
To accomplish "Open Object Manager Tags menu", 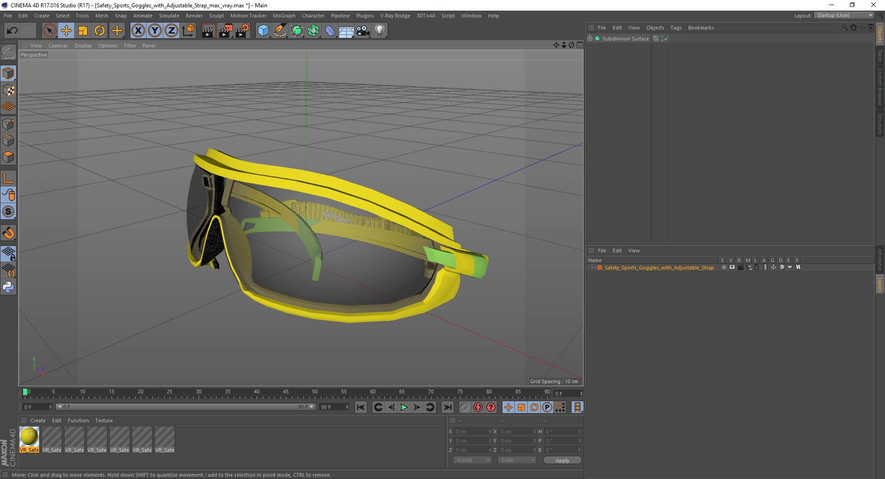I will pyautogui.click(x=676, y=28).
